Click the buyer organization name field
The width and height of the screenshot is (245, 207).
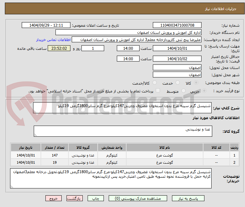129,33
